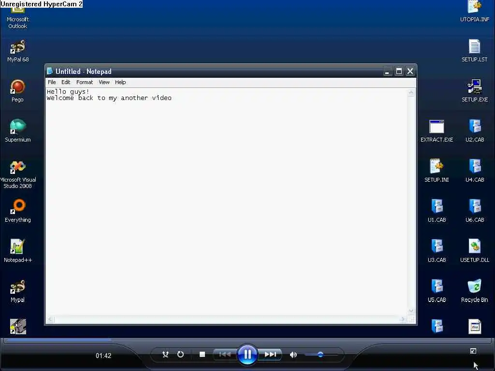The width and height of the screenshot is (495, 371).
Task: Select the USETUP.DLL file icon
Action: [475, 251]
